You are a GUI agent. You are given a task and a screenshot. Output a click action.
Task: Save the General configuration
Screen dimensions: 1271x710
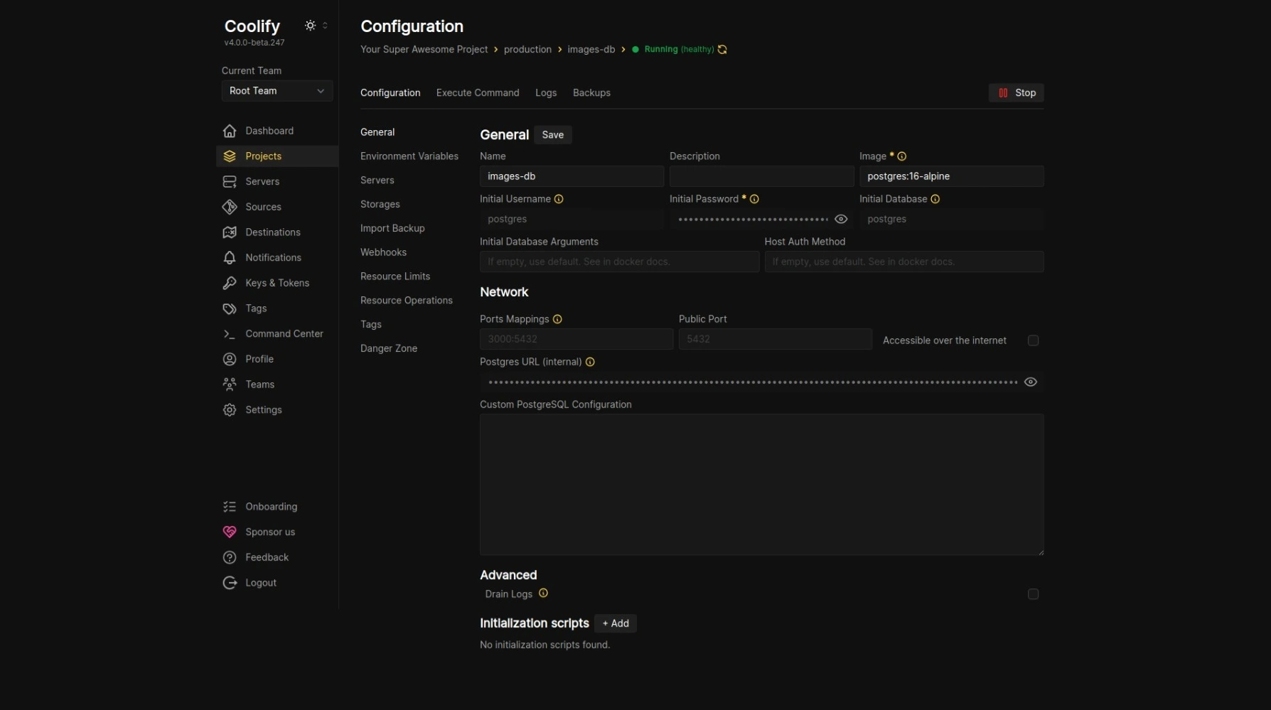click(x=552, y=134)
